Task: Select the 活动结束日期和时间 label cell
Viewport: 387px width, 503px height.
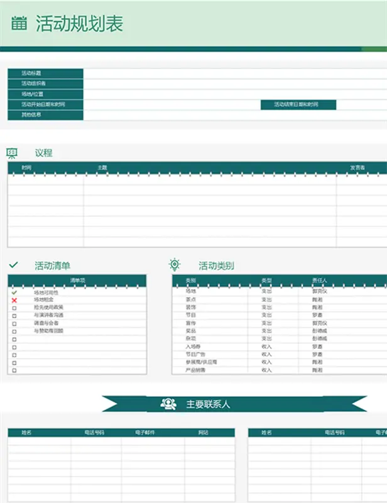Action: point(298,104)
